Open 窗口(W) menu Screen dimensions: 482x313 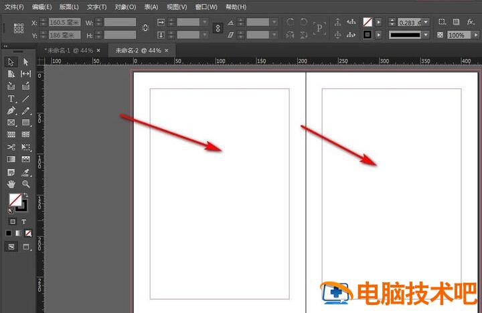(x=206, y=7)
